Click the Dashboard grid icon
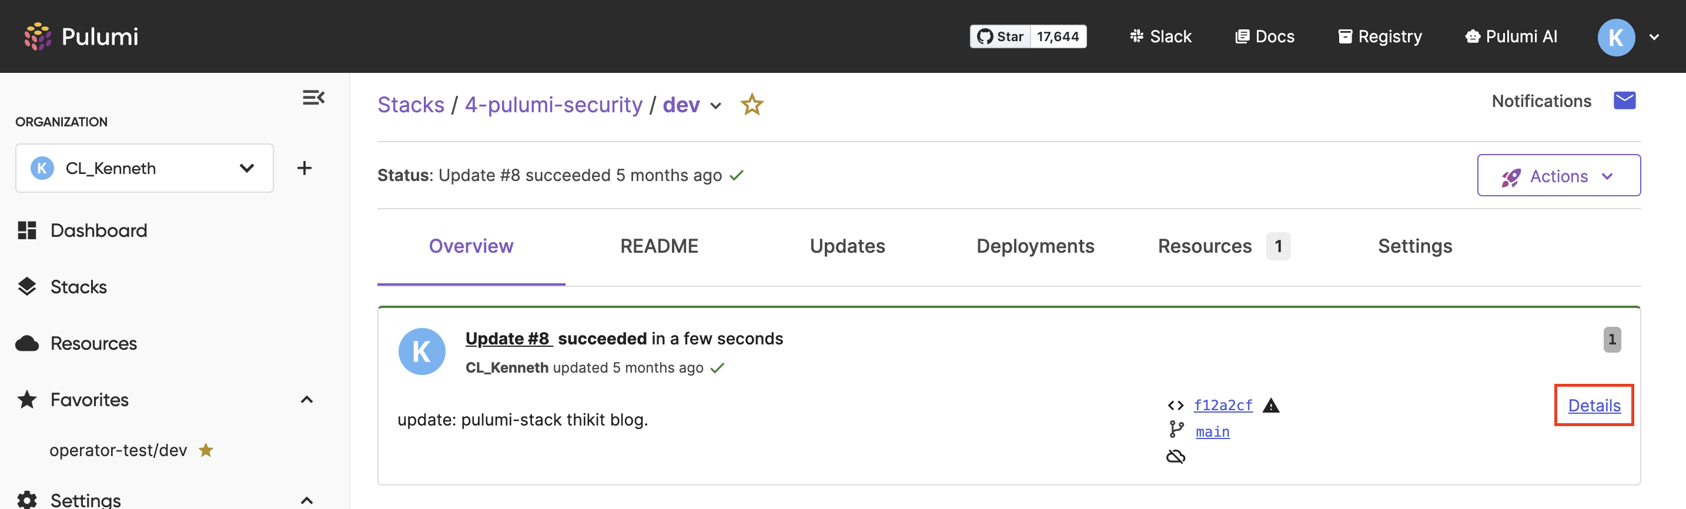Viewport: 1686px width, 509px height. pyautogui.click(x=27, y=230)
